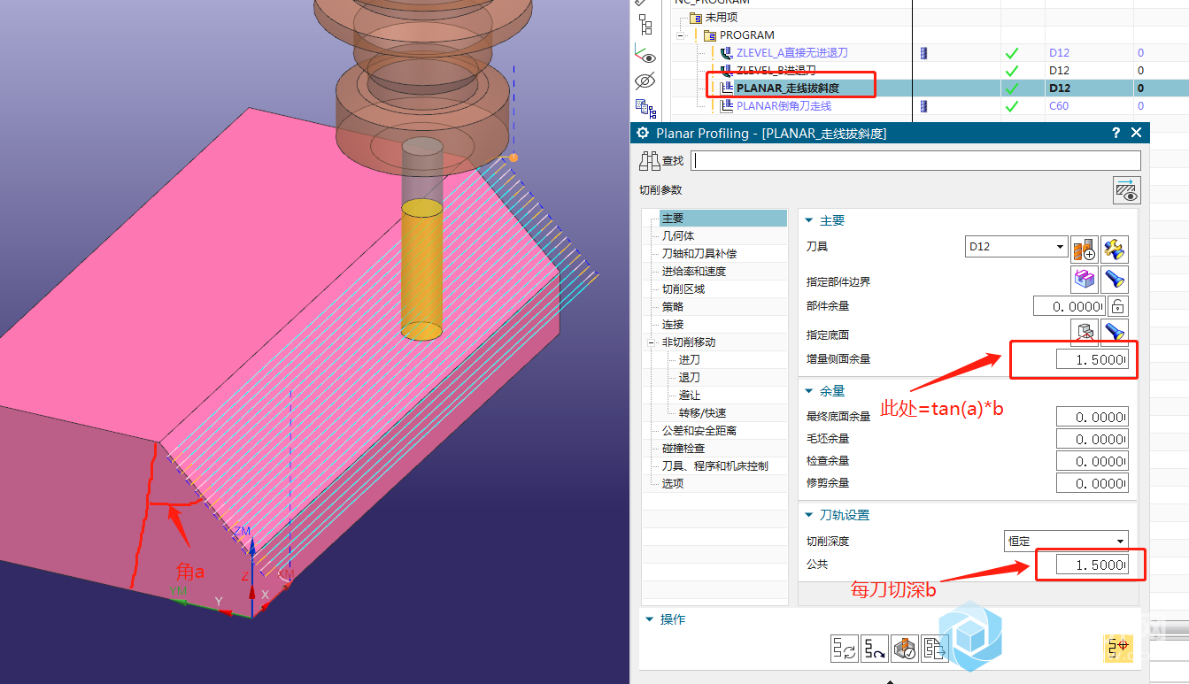
Task: Click the flashlight beside 指定底面
Action: point(1115,333)
